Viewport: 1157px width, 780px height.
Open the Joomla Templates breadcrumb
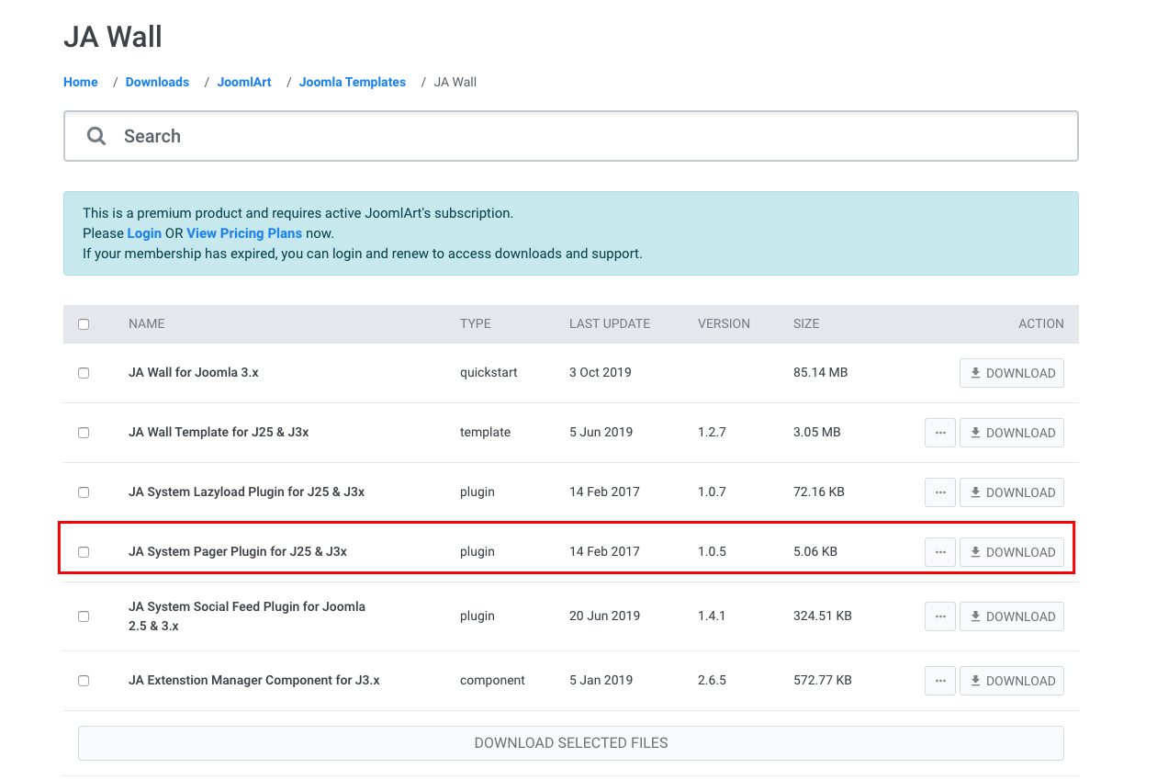352,82
